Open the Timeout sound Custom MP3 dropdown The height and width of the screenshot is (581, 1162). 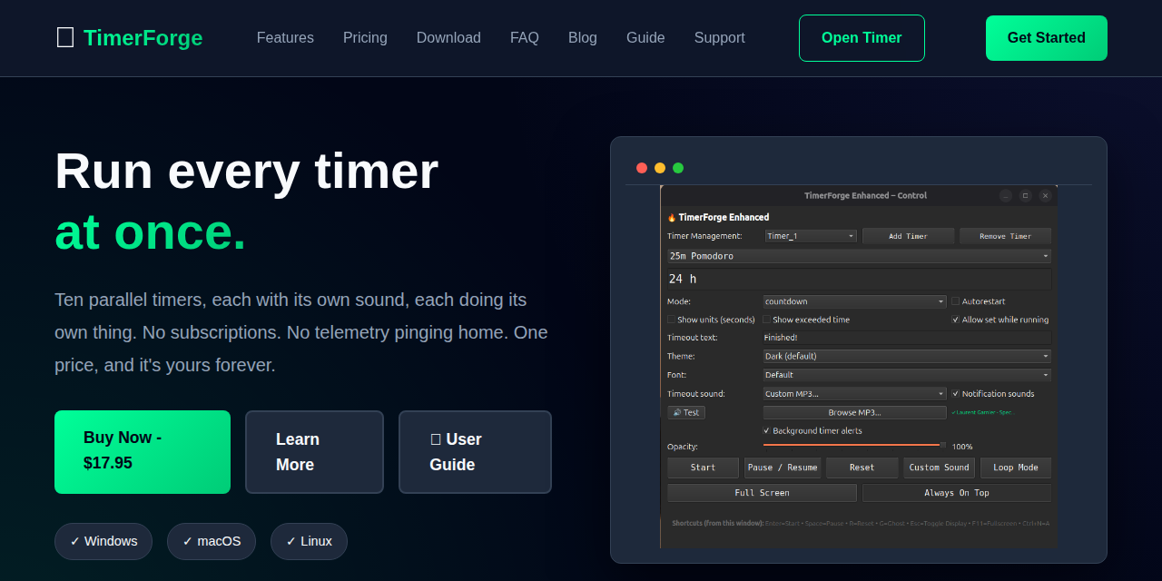pos(854,394)
